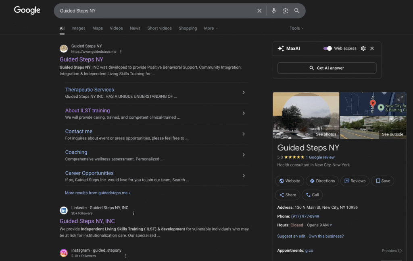Click the voice search microphone icon
Viewport: 413px width, 261px height.
(x=273, y=11)
